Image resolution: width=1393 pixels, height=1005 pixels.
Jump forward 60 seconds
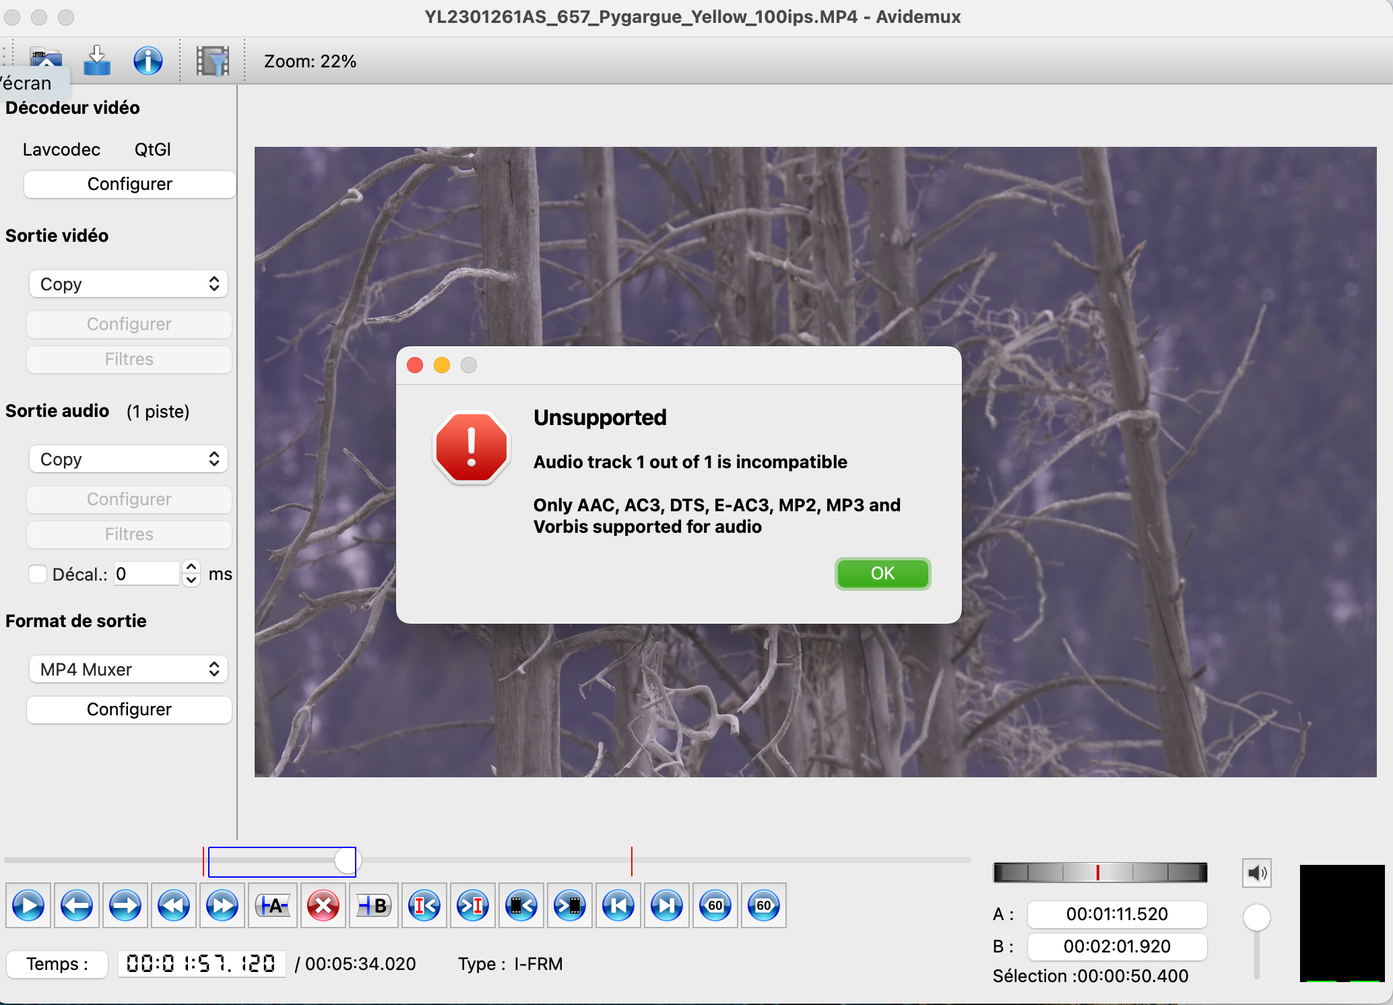[763, 905]
